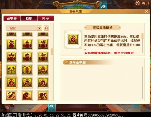Click the skill list scrollbar handle
The image size is (151, 117).
(52, 51)
